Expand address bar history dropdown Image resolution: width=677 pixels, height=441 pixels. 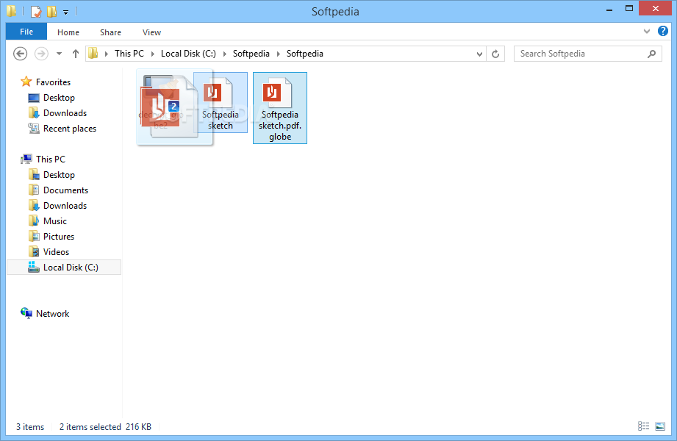click(479, 54)
